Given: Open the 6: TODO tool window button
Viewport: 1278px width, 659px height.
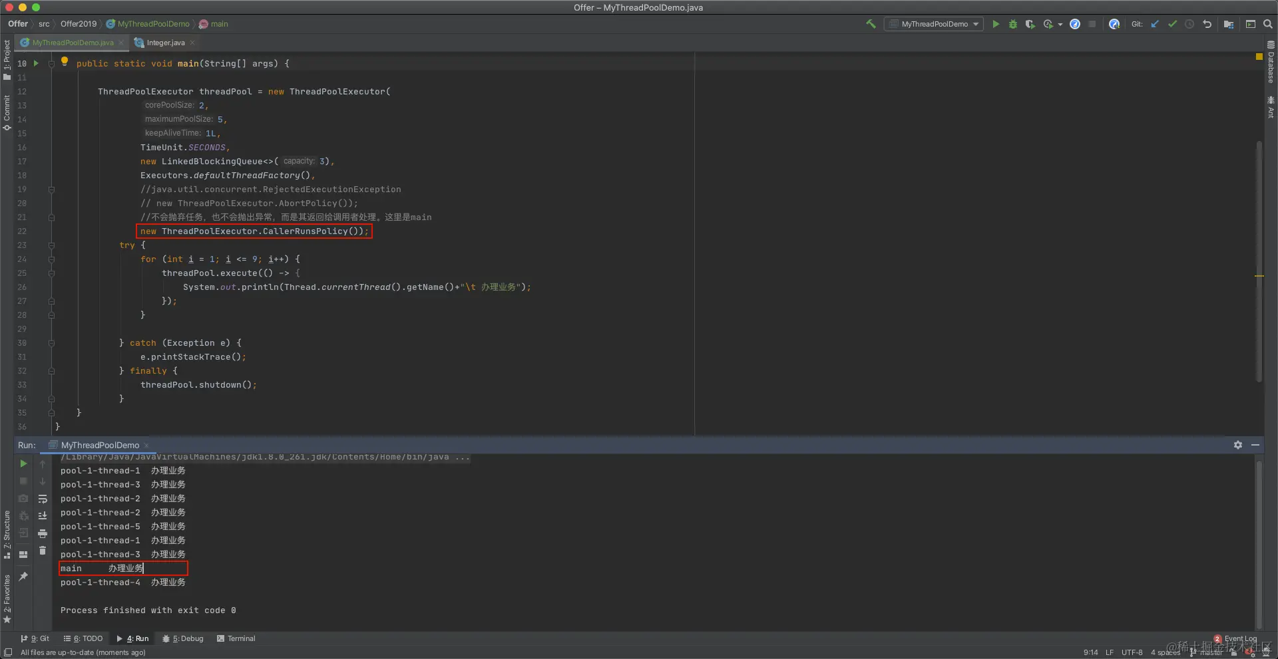Looking at the screenshot, I should [83, 638].
